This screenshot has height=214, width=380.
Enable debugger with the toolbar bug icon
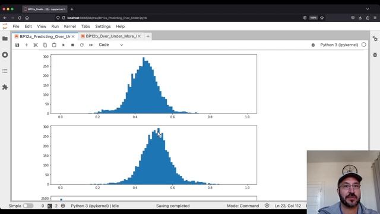point(313,45)
